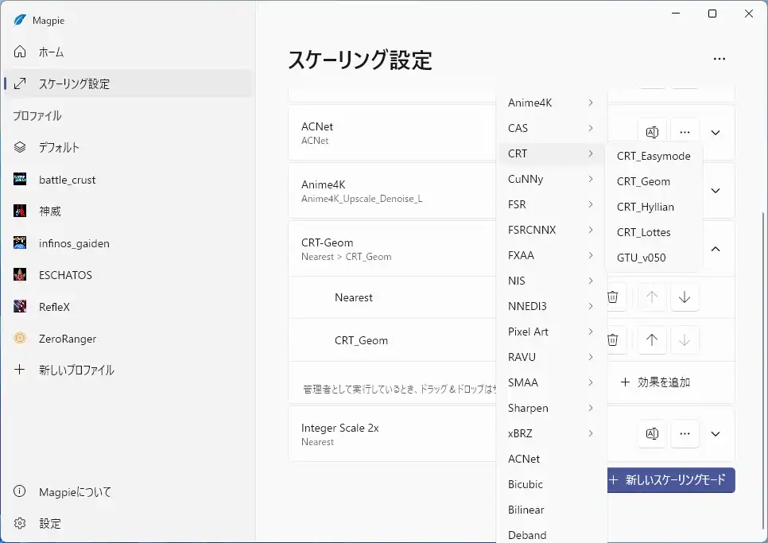The height and width of the screenshot is (543, 768).
Task: Open the Anime4K submenu in effects menu
Action: click(551, 103)
